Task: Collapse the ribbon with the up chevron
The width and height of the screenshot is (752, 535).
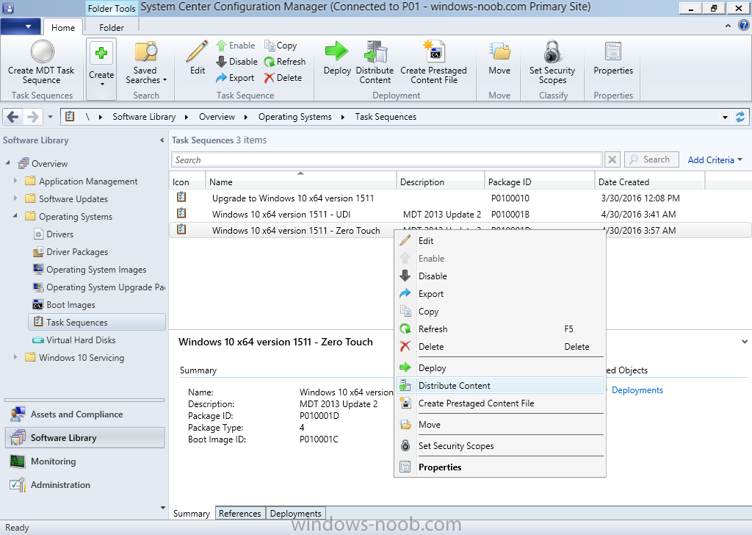Action: click(728, 26)
